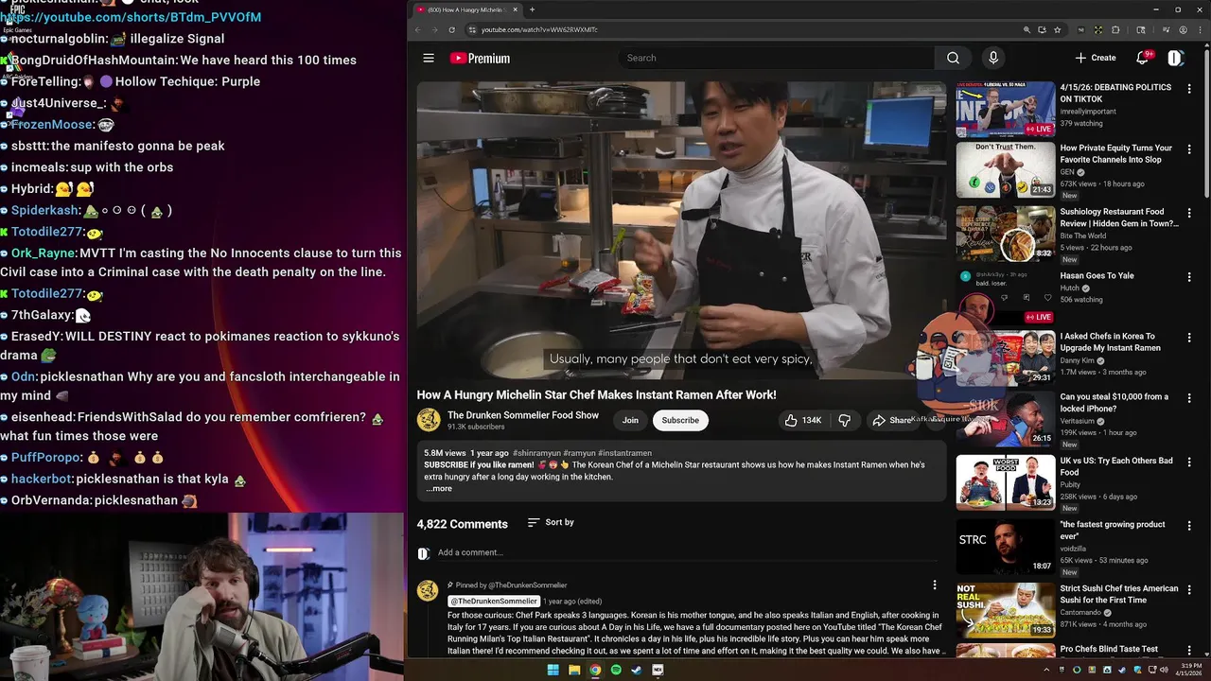
Task: Click @TheDrunkenSommelier commenter name
Action: [x=494, y=602]
